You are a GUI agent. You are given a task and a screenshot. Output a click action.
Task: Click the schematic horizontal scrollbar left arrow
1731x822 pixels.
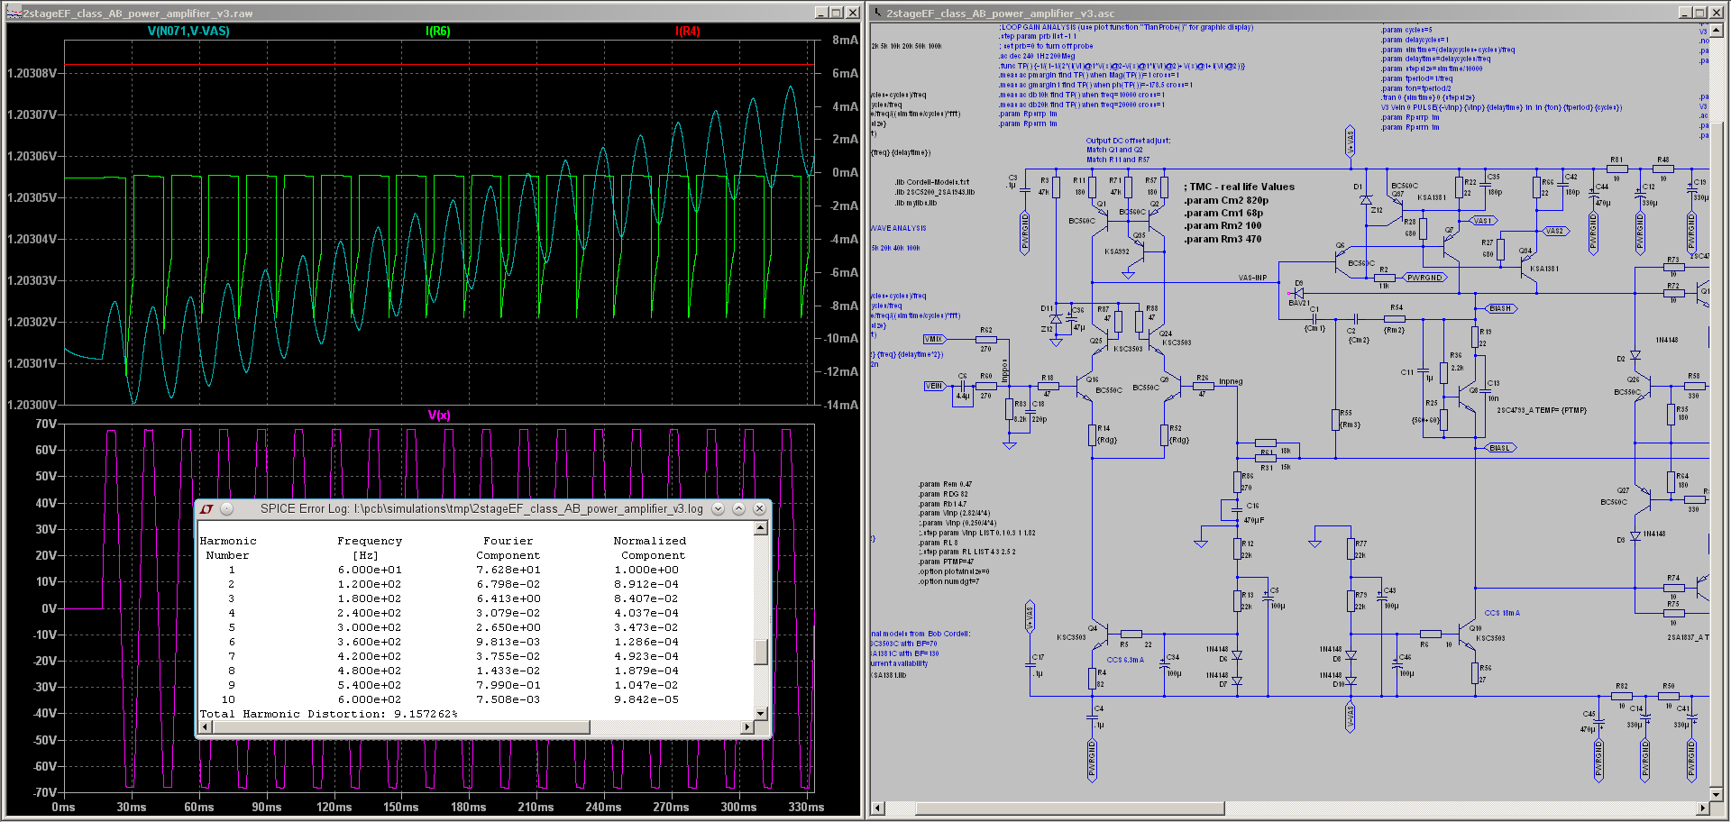tap(878, 808)
